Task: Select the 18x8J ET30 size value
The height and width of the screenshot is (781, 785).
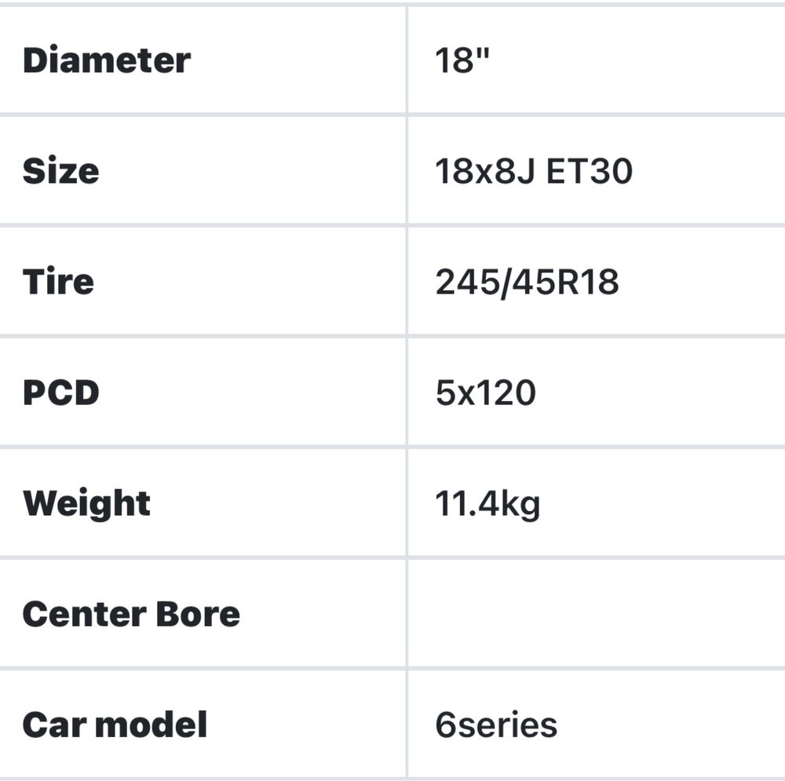Action: 534,171
